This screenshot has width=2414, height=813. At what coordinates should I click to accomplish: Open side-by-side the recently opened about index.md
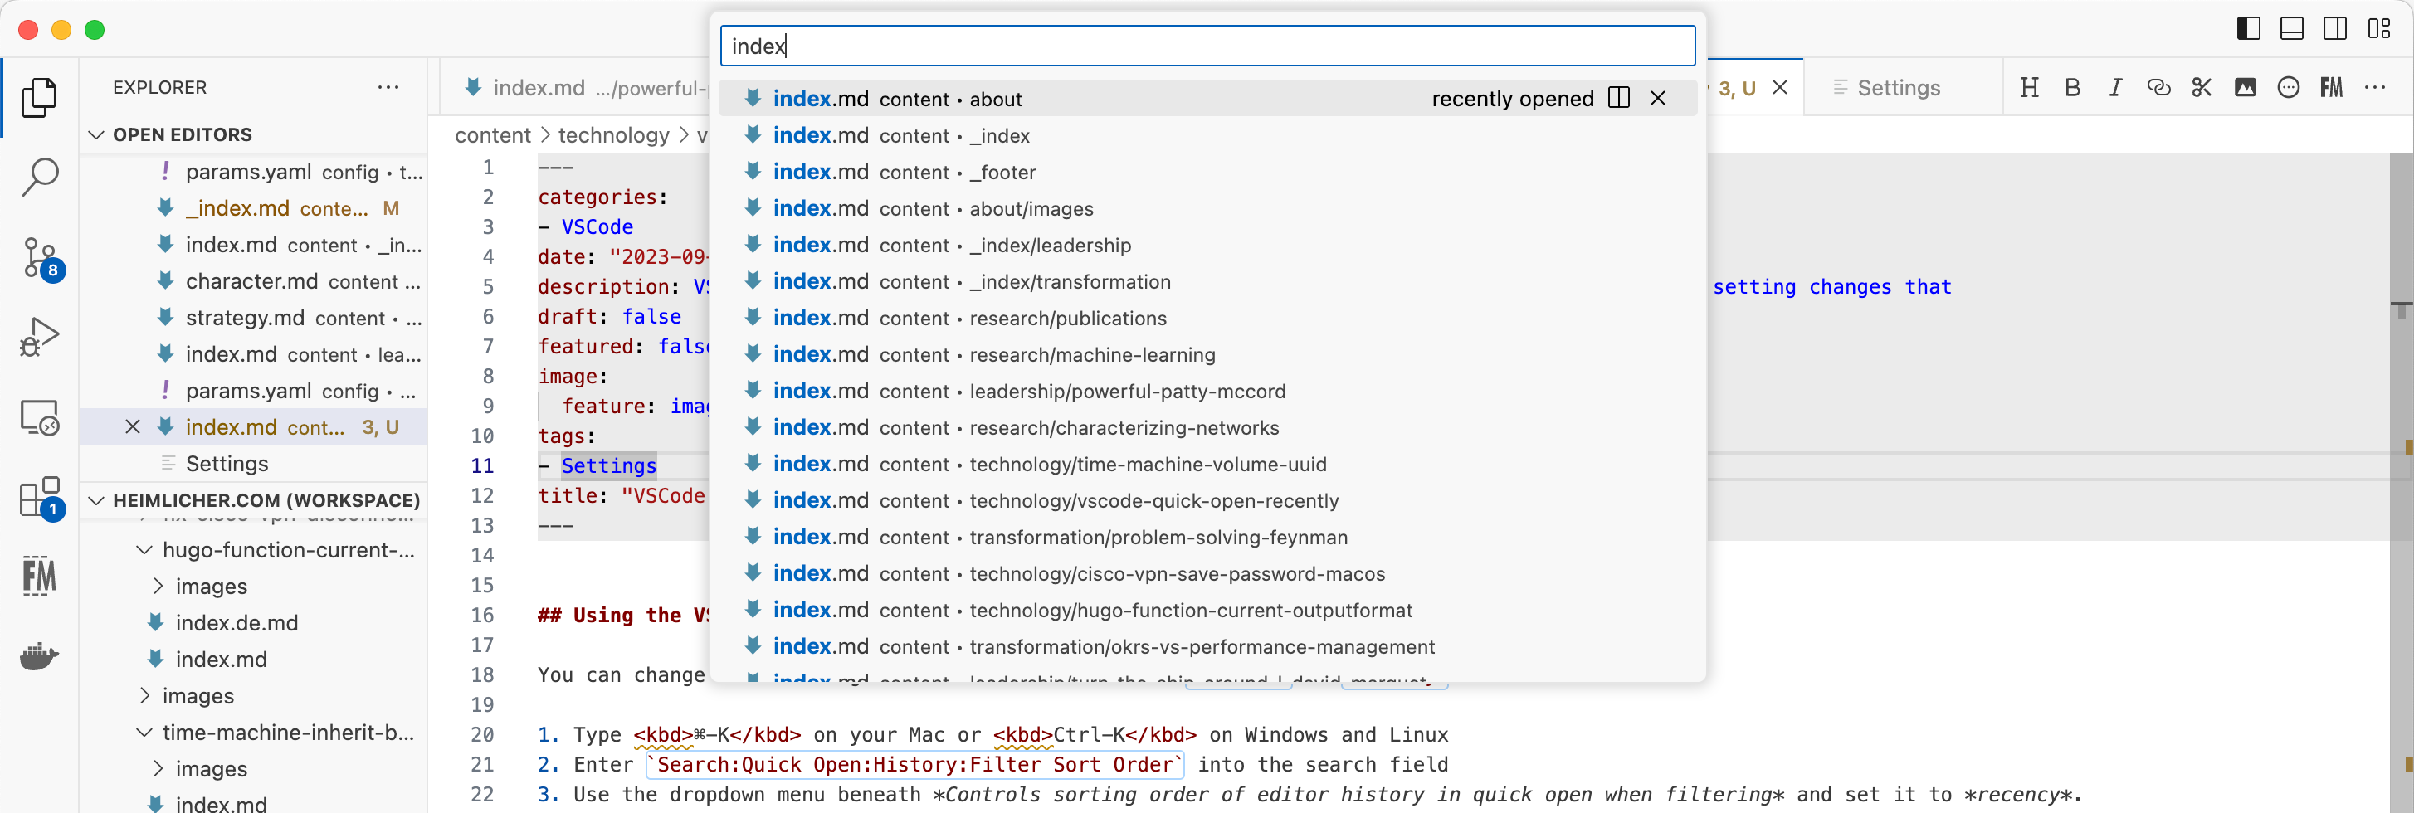(1621, 97)
